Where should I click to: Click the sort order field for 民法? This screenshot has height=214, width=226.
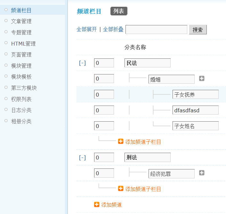coord(104,63)
